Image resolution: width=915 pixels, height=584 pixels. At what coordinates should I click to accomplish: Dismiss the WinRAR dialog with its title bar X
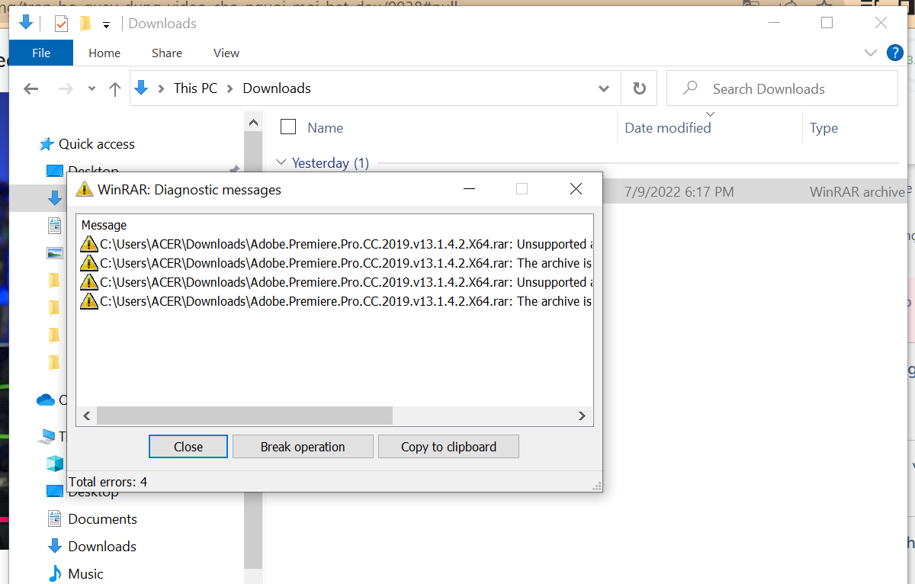point(576,189)
